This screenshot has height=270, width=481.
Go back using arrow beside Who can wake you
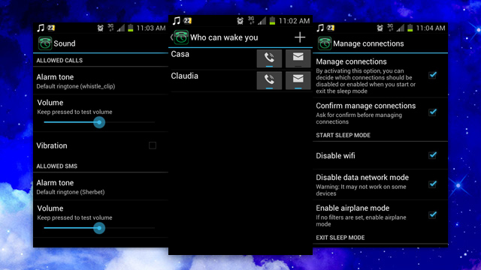click(x=172, y=37)
